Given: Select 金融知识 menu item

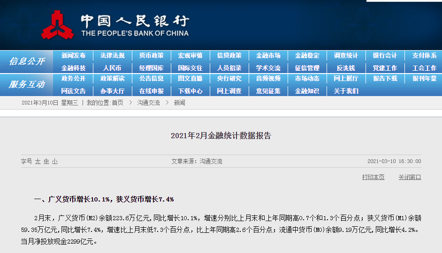Looking at the screenshot, I should point(307,91).
